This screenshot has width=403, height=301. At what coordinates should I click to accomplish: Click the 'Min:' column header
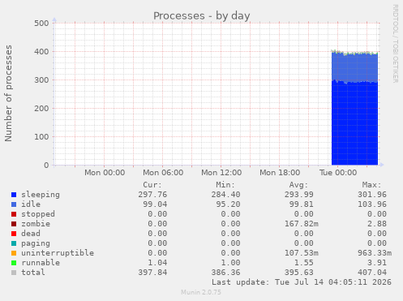pos(225,185)
